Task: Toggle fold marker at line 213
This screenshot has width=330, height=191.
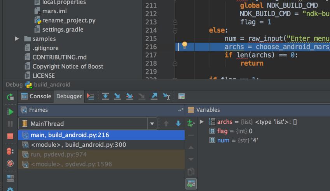Action: pyautogui.click(x=175, y=22)
